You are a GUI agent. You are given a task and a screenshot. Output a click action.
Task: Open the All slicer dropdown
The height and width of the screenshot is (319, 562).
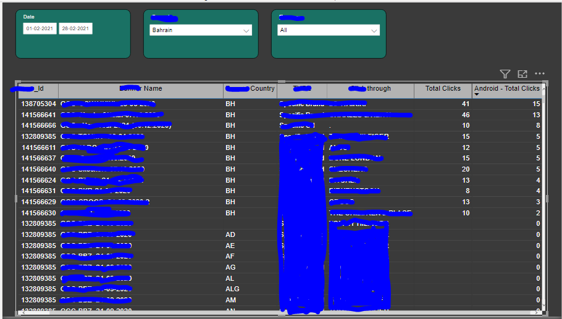click(329, 30)
